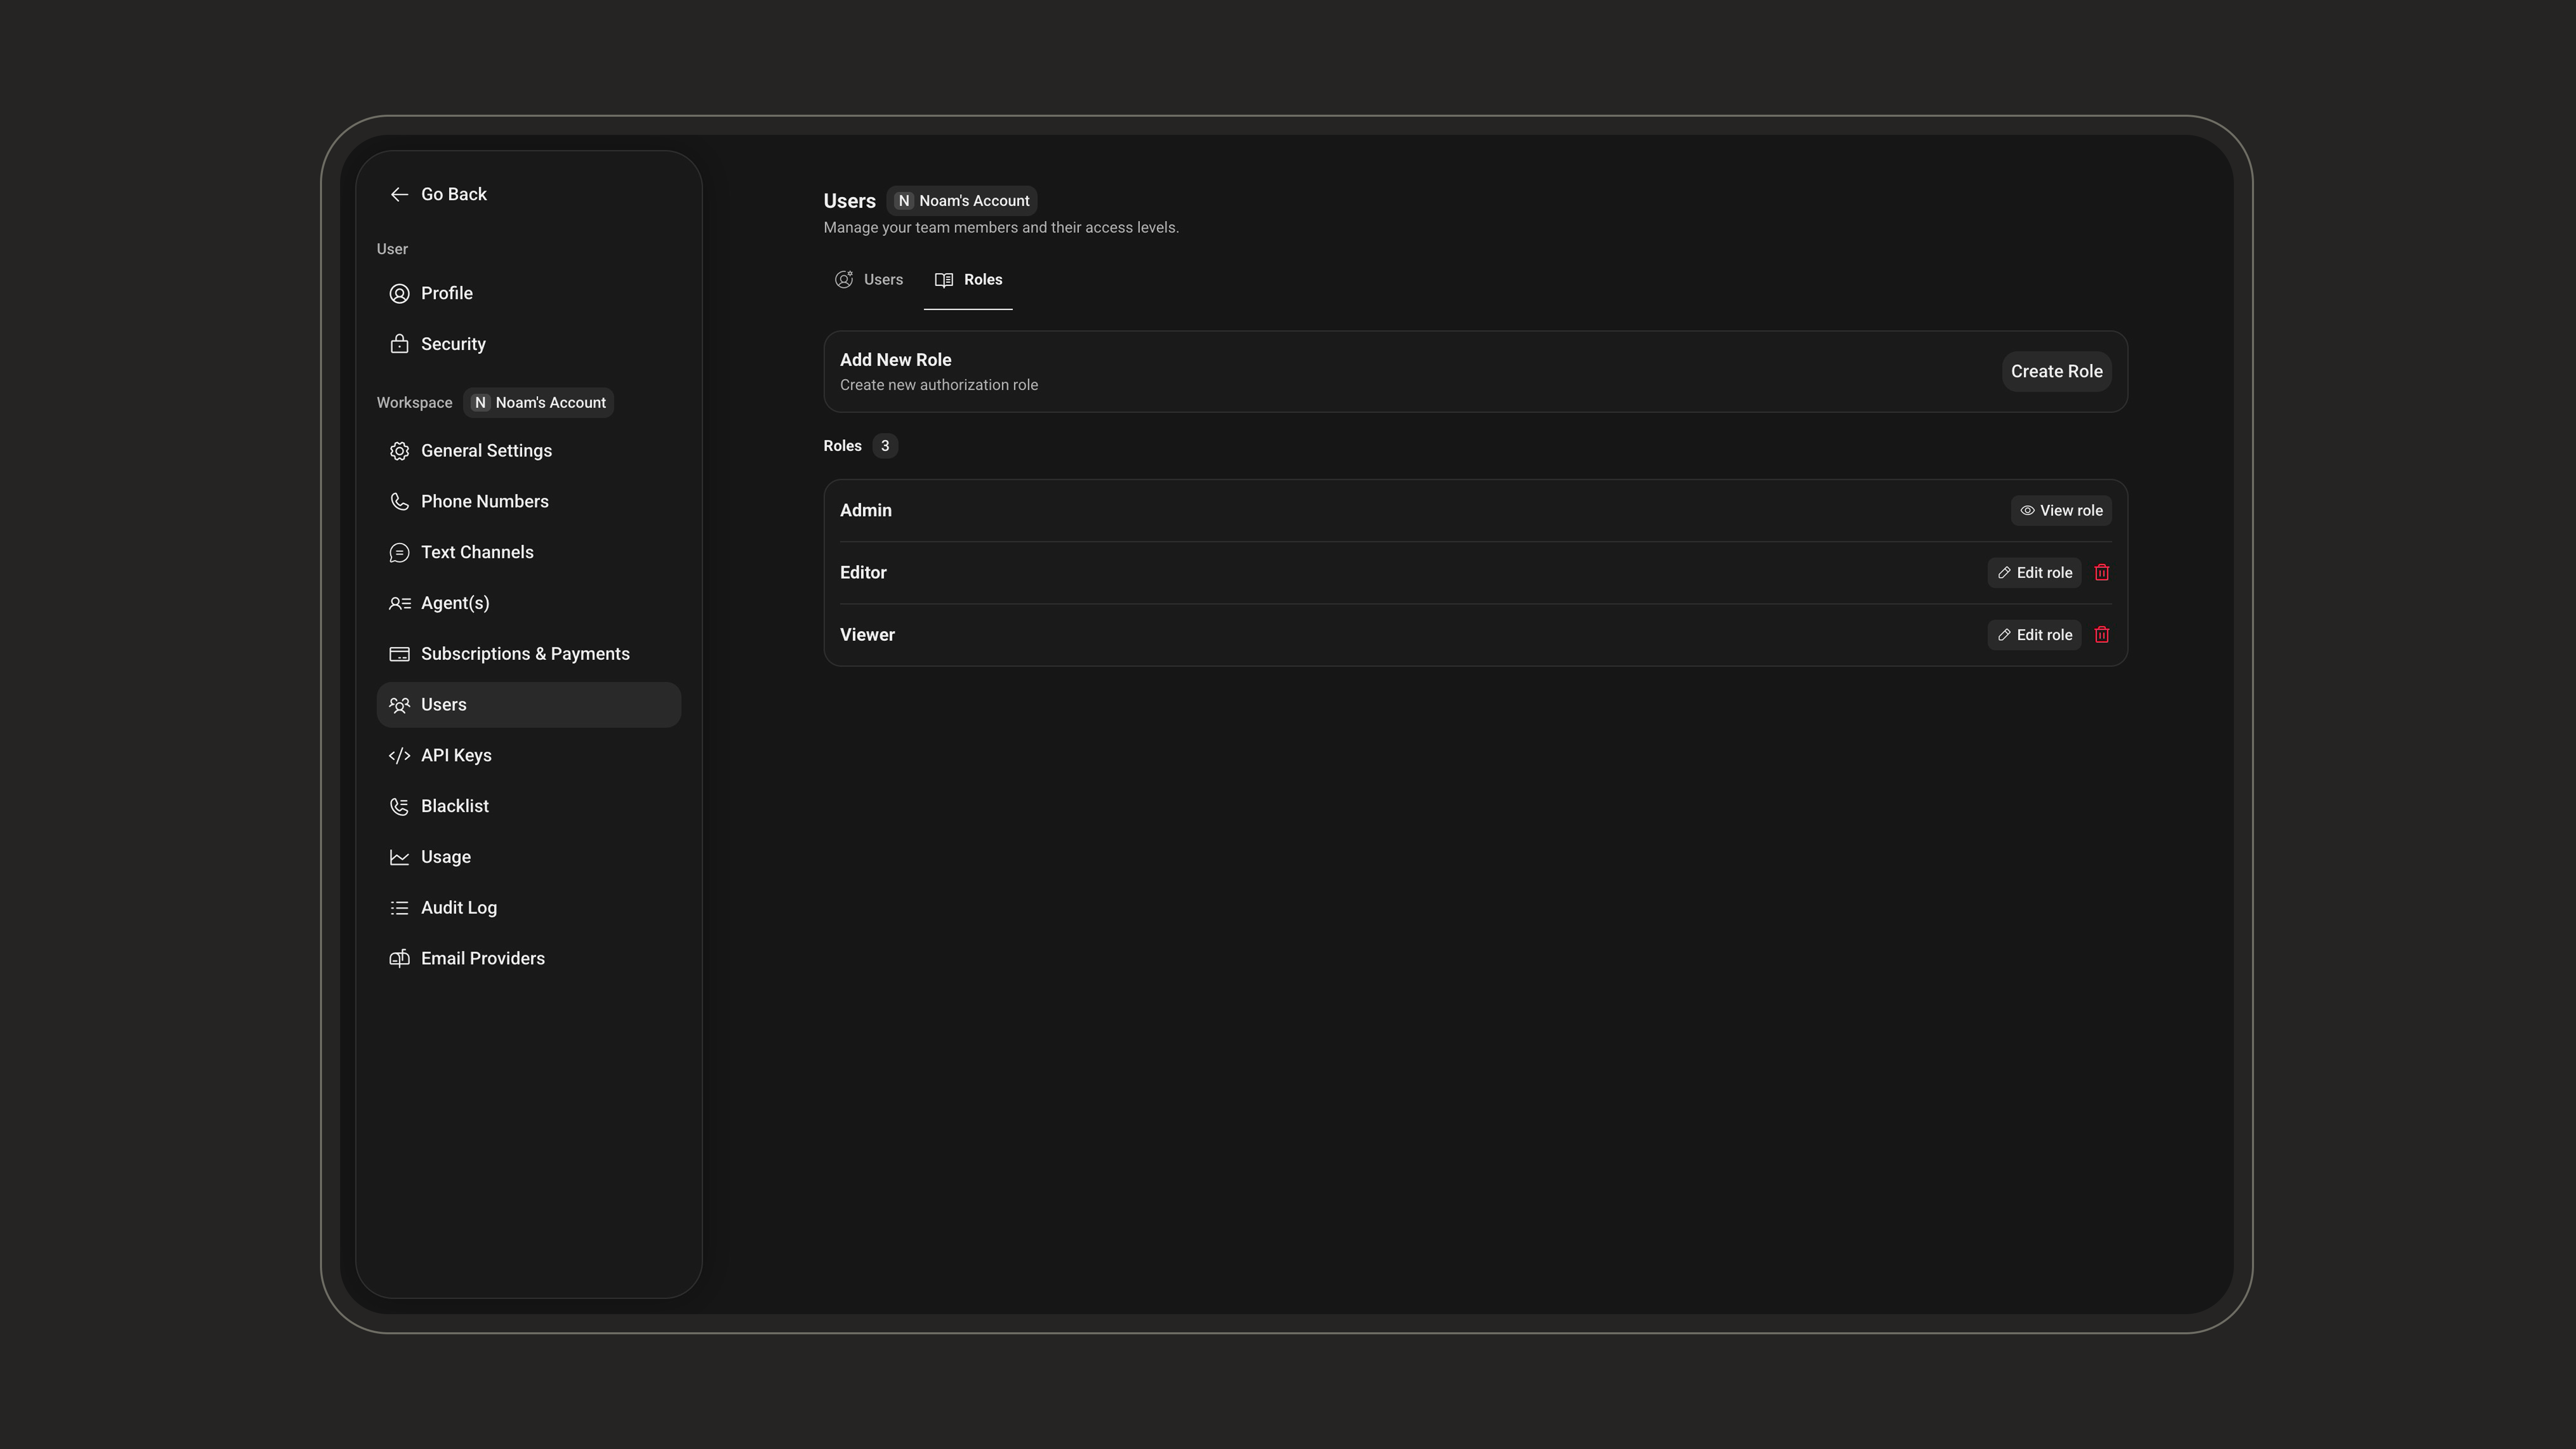Click the Users sidebar people icon
Image resolution: width=2576 pixels, height=1449 pixels.
coord(399,705)
